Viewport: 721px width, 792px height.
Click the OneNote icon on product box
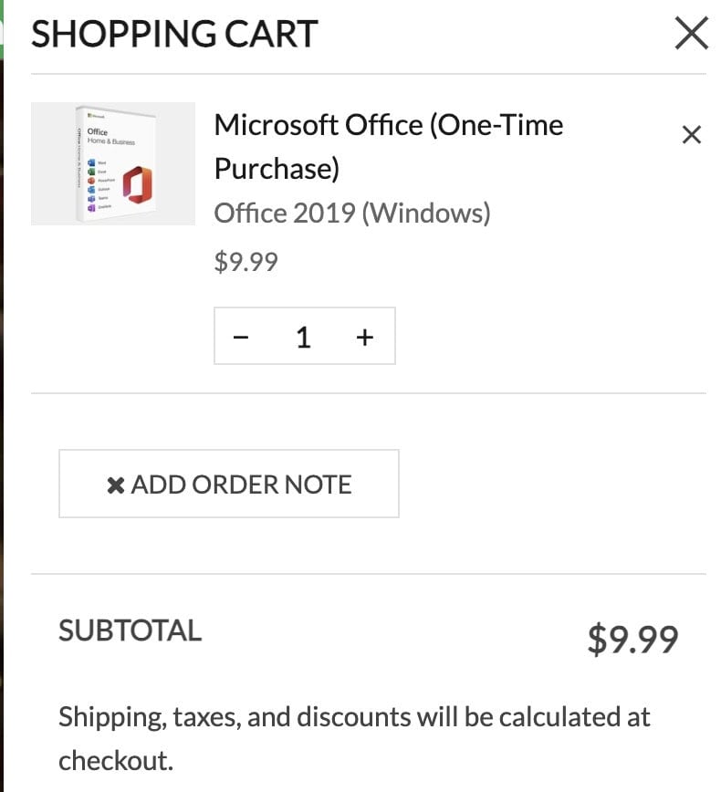pos(91,208)
